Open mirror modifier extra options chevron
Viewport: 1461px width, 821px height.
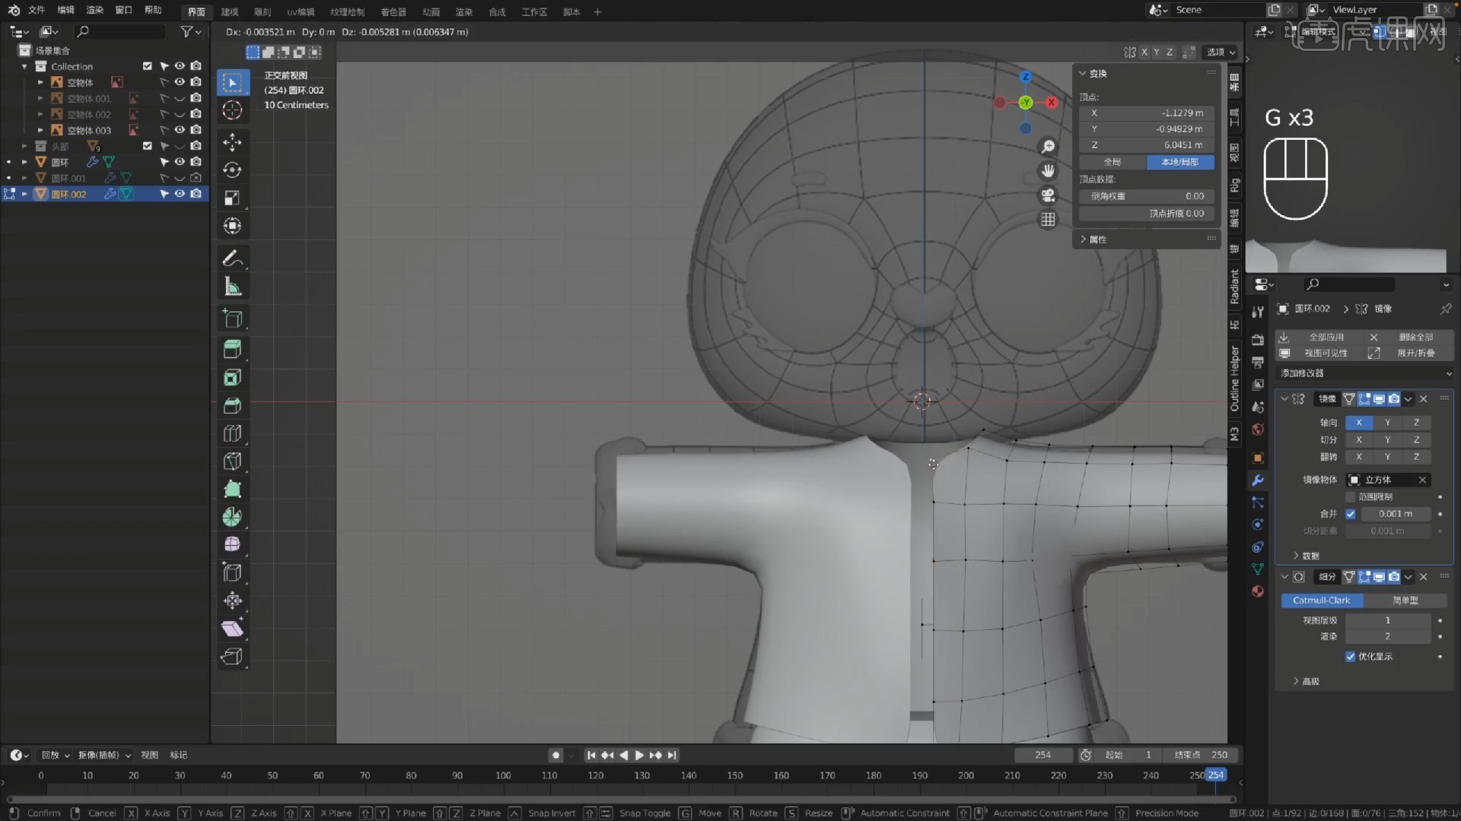[x=1408, y=399]
